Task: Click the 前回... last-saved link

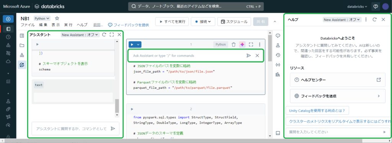Action: click(x=98, y=25)
